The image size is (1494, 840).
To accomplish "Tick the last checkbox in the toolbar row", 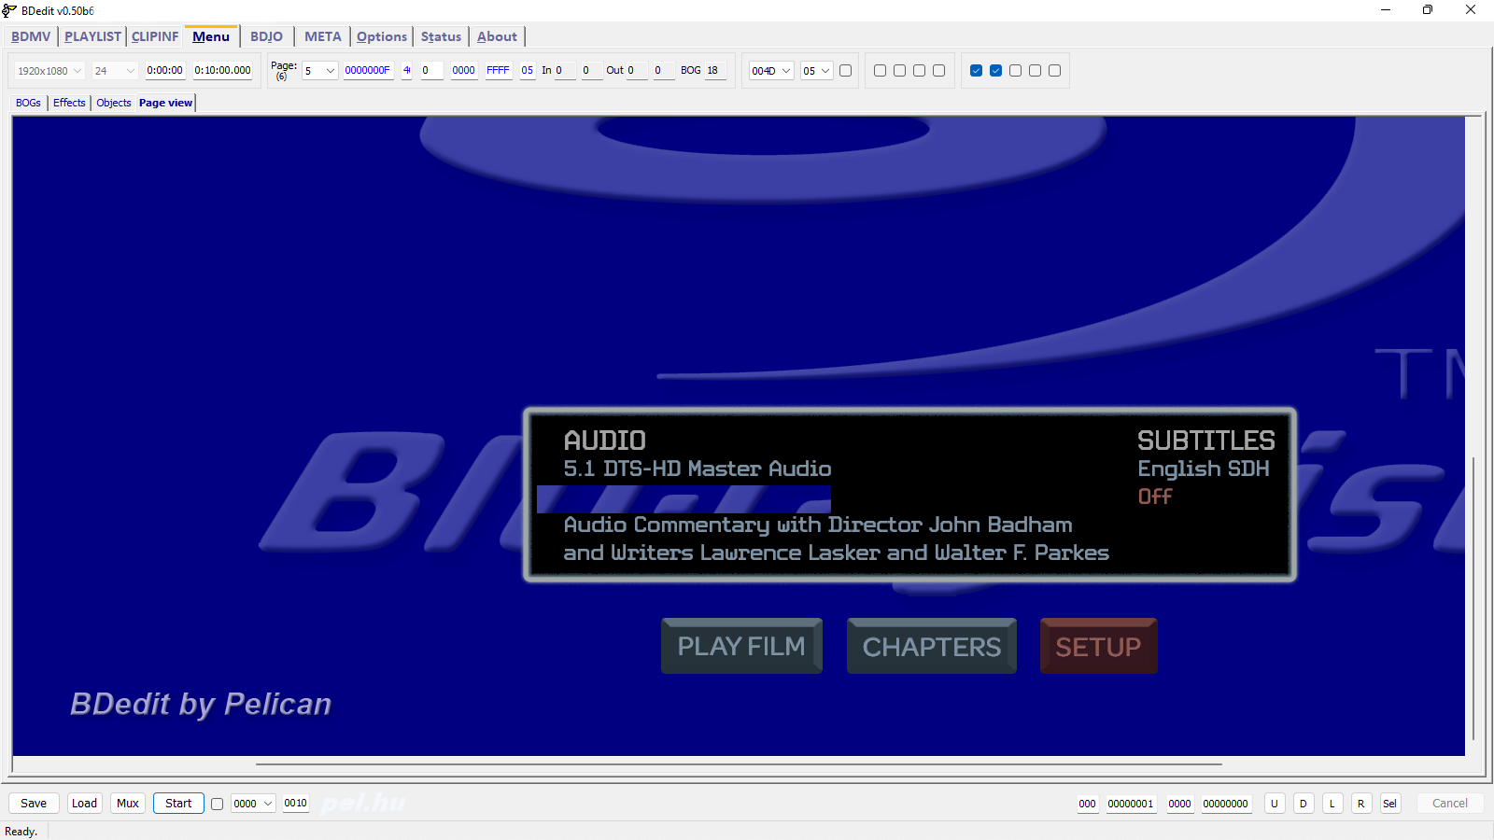I will pos(1055,71).
